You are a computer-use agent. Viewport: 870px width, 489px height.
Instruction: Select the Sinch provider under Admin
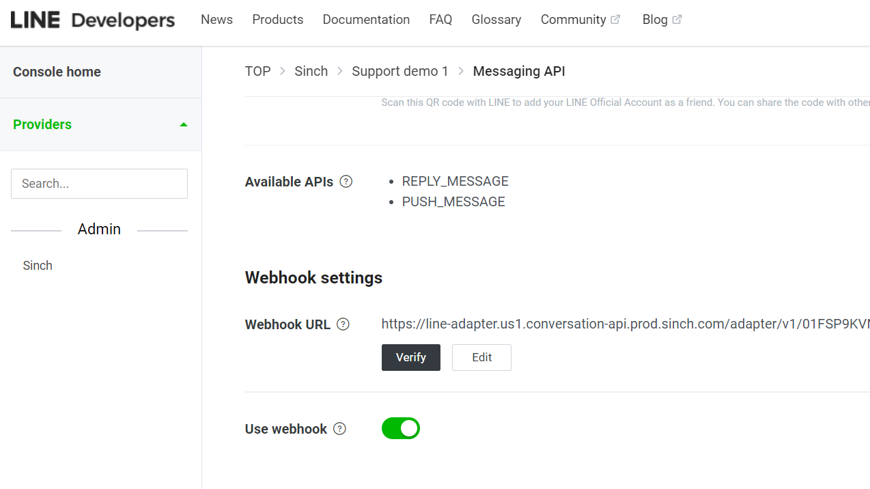(37, 265)
